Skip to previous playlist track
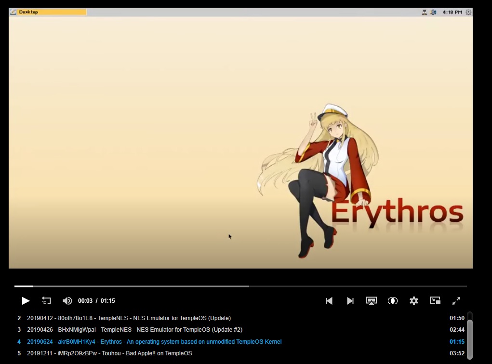This screenshot has width=492, height=364. [x=329, y=301]
